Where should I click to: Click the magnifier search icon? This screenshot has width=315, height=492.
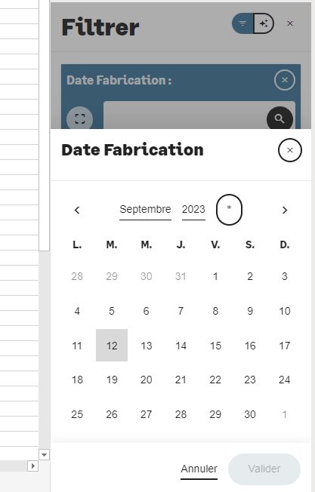pyautogui.click(x=279, y=118)
